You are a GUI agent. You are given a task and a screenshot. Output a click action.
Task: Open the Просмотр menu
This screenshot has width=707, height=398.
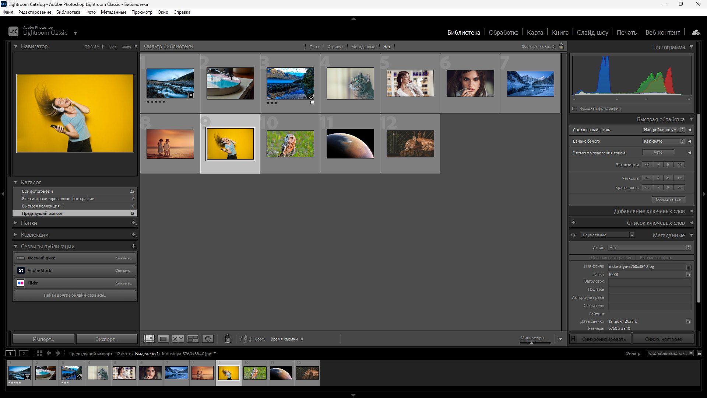(142, 12)
